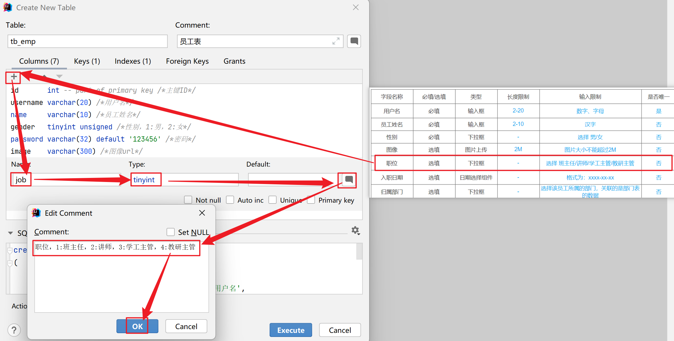Enable the Auto inc checkbox
Screen dimensions: 674x341
point(230,200)
